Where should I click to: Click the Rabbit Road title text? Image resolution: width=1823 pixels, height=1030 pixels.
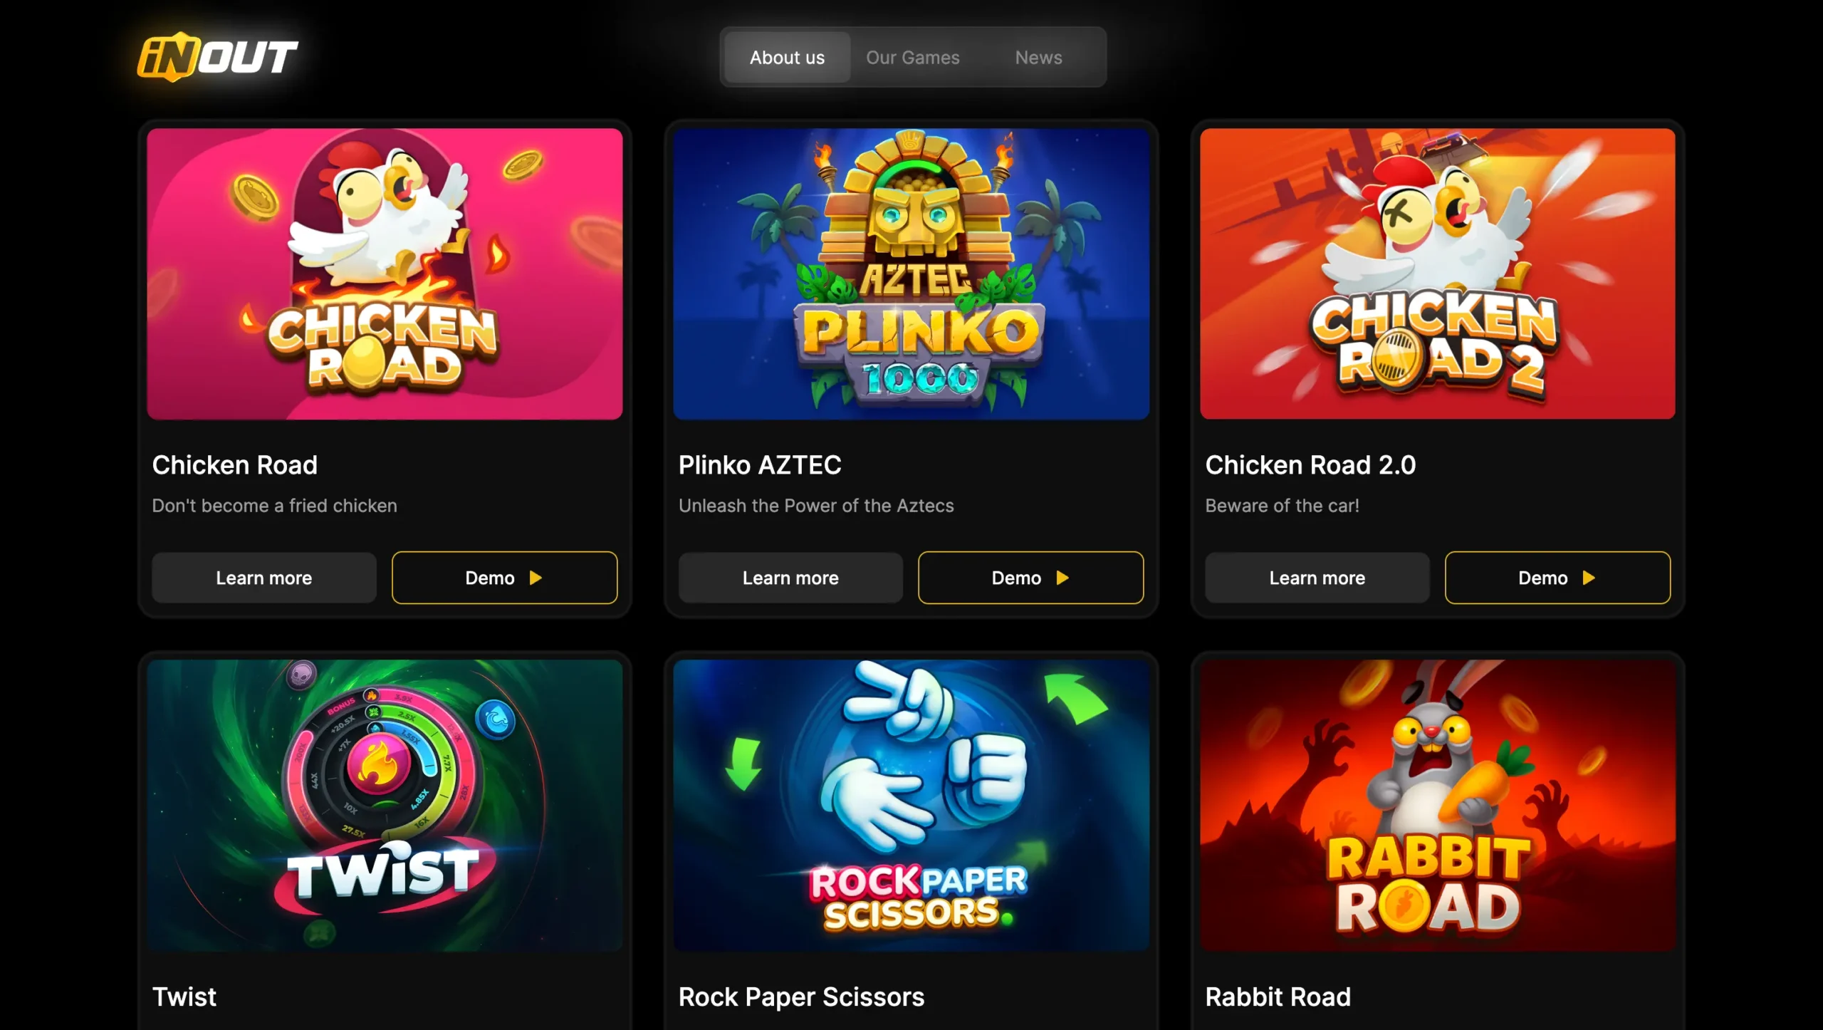1278,997
